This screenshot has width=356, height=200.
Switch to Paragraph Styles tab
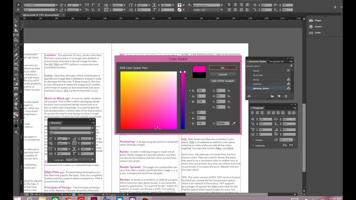(277, 61)
